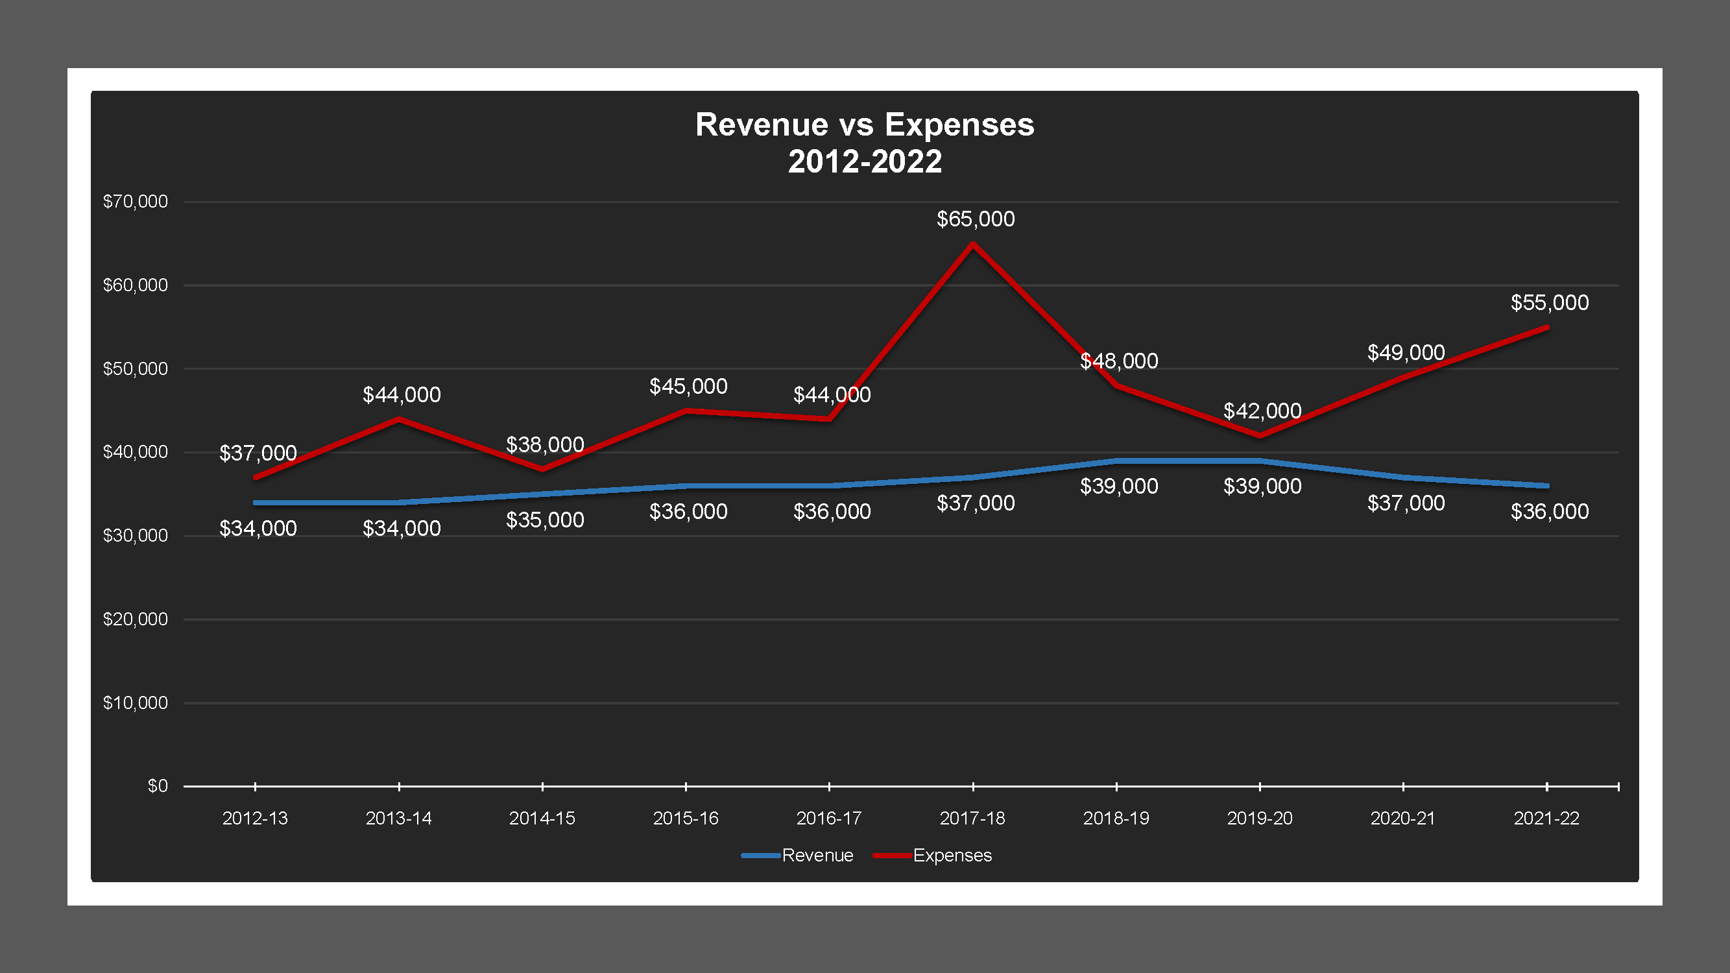The image size is (1730, 973).
Task: Click the $30,000 vertical axis label
Action: tap(135, 535)
